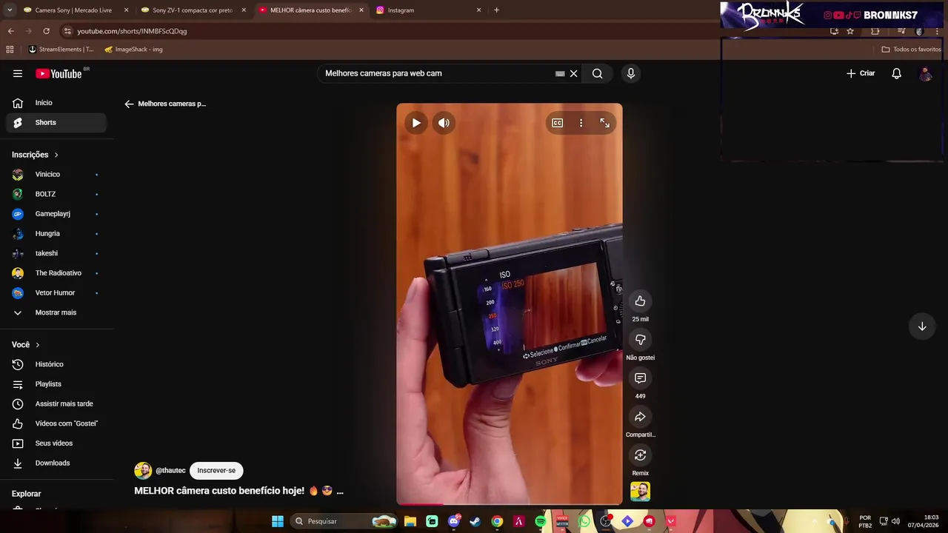Viewport: 948px width, 533px height.
Task: Switch to Camera Sony Mercado Livre tab
Action: (74, 10)
